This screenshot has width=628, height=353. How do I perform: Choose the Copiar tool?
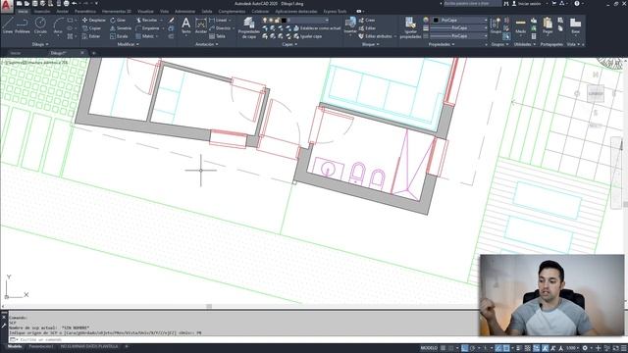coord(91,28)
